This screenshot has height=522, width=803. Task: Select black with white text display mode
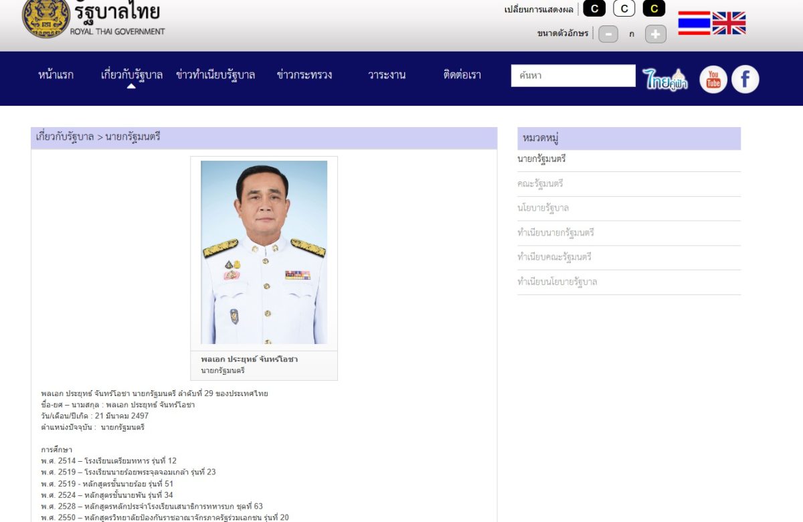pos(594,9)
